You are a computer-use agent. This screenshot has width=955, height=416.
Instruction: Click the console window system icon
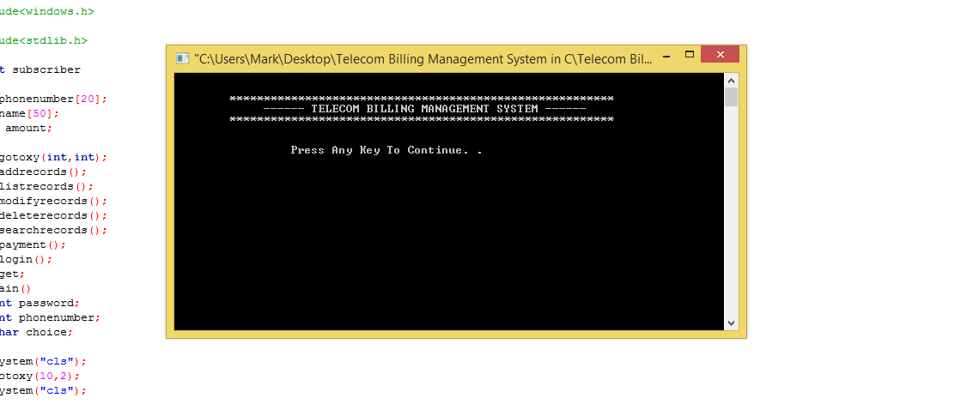pos(181,58)
